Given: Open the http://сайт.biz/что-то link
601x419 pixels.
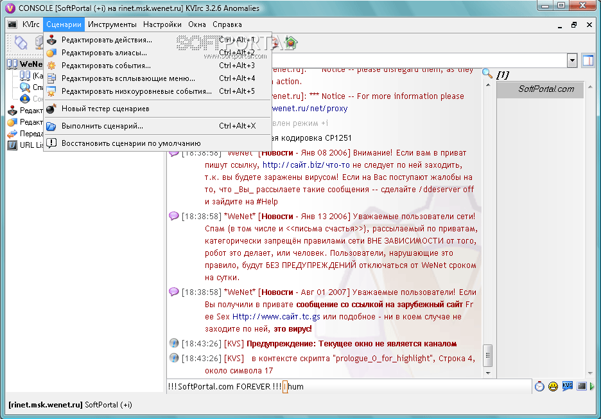Looking at the screenshot, I should pyautogui.click(x=306, y=165).
